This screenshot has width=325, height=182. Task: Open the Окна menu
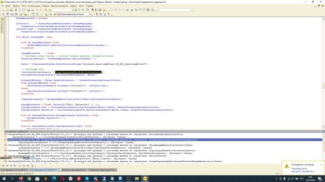81,6
